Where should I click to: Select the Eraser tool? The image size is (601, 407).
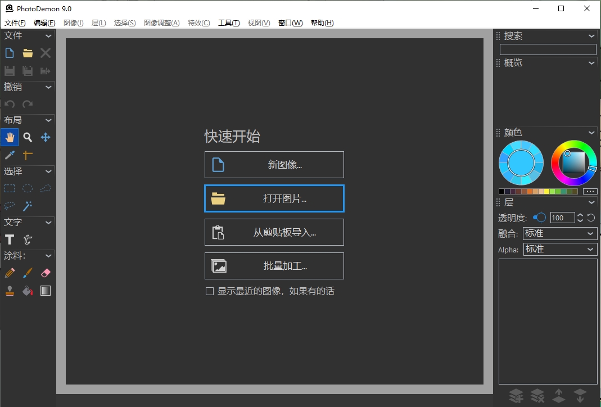(x=46, y=273)
